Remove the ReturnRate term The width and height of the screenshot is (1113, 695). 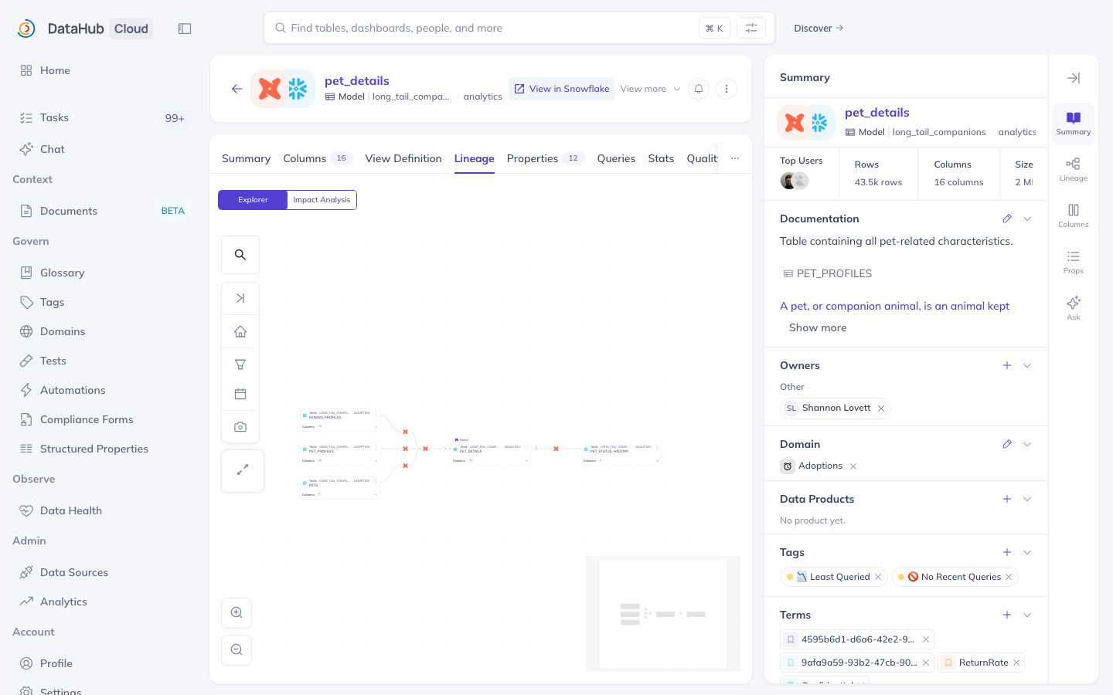pos(1016,663)
